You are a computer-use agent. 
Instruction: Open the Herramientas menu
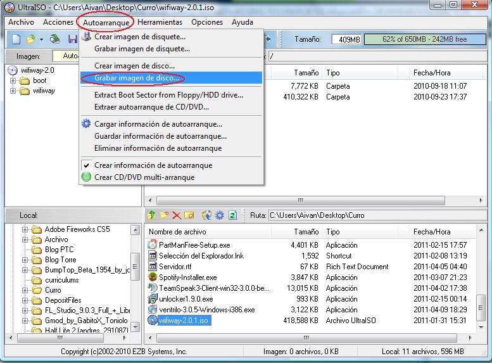160,22
